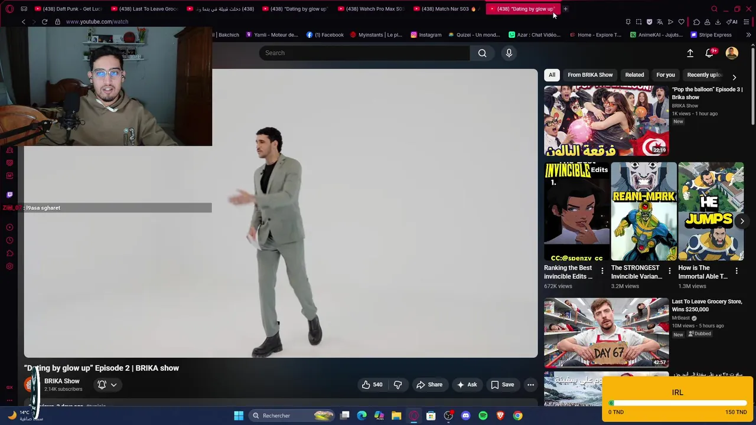Open YouTube notifications bell

(x=710, y=53)
